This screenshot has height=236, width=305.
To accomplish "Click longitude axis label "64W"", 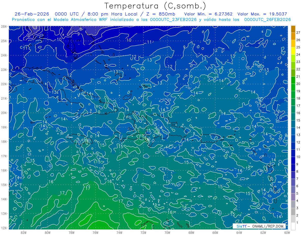I will (239, 232).
